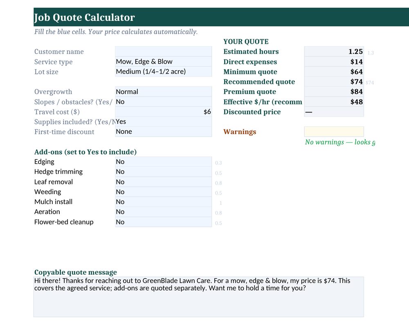Select the faint 1 value beside Mulch install

pyautogui.click(x=221, y=203)
